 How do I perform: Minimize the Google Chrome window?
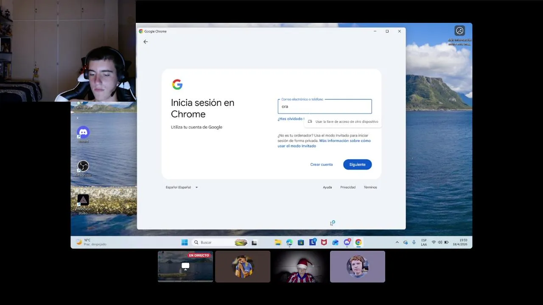[x=375, y=31]
